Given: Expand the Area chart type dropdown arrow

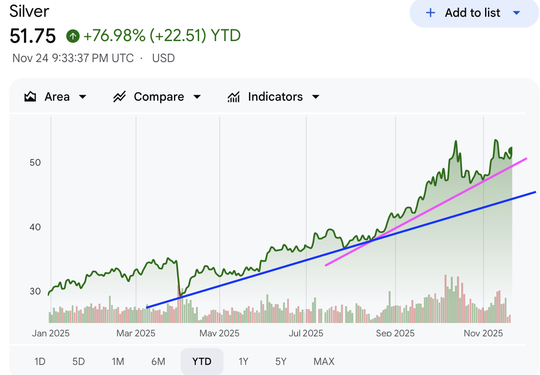Looking at the screenshot, I should [83, 97].
